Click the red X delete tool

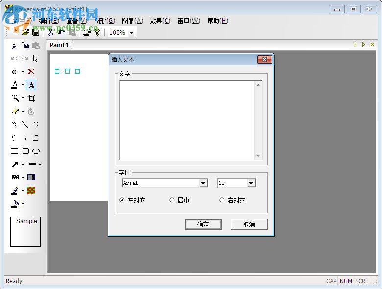[31, 72]
